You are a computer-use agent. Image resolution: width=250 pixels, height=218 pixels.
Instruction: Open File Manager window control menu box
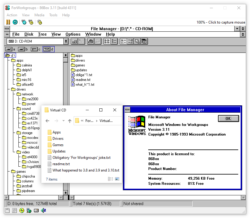click(x=7, y=29)
